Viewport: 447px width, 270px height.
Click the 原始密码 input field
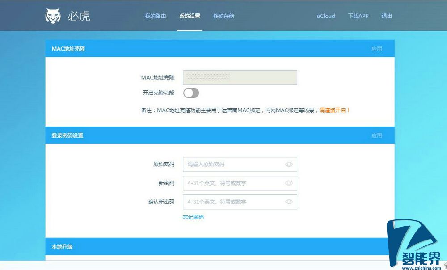point(232,165)
